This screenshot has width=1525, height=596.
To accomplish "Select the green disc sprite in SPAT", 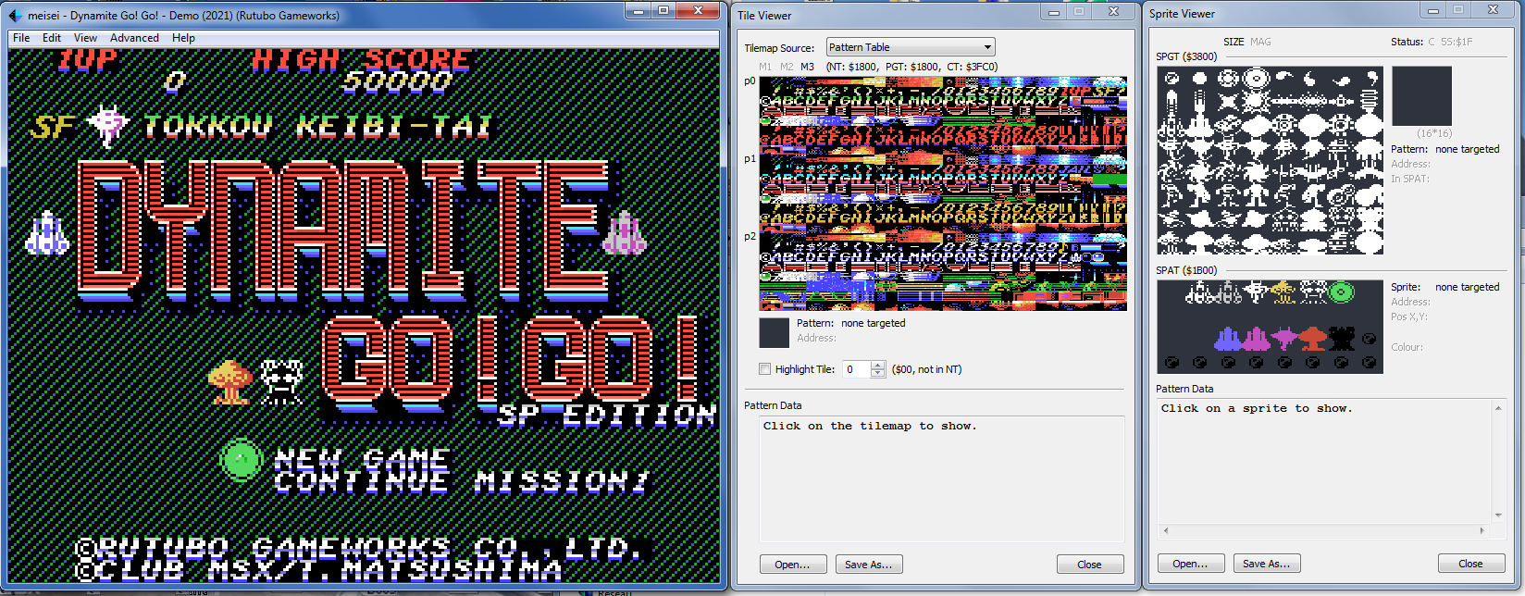I will tap(1341, 292).
